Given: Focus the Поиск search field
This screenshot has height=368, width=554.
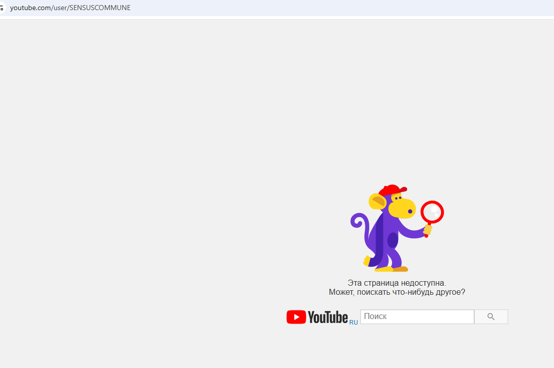Looking at the screenshot, I should (x=417, y=317).
